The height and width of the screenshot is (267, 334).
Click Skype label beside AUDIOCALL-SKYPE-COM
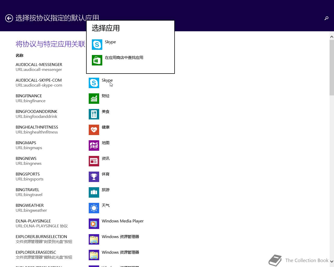pos(107,80)
